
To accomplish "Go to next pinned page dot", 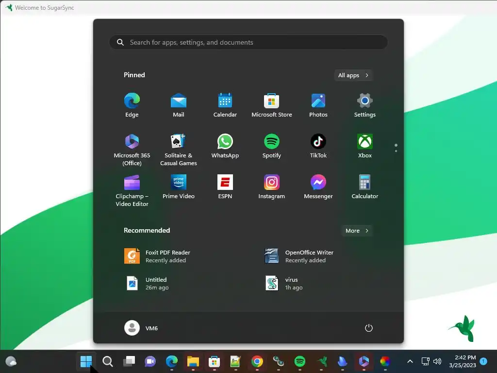I will tap(396, 151).
